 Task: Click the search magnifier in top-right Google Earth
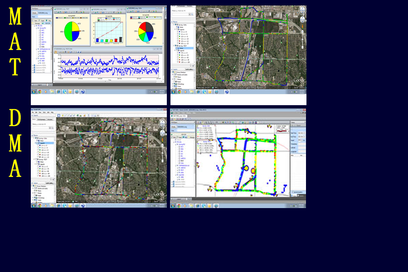(x=192, y=15)
